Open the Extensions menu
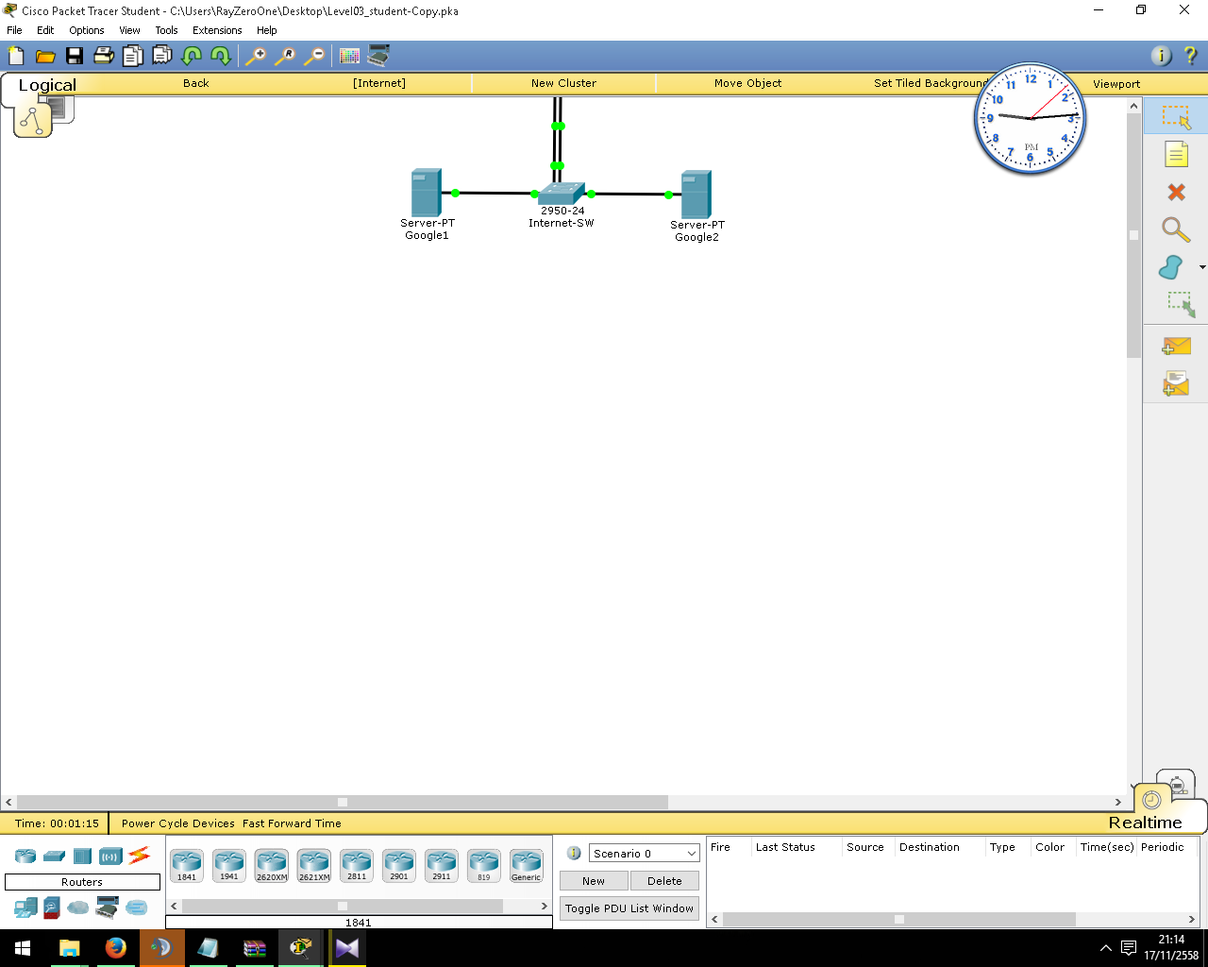Image resolution: width=1208 pixels, height=967 pixels. coord(217,30)
